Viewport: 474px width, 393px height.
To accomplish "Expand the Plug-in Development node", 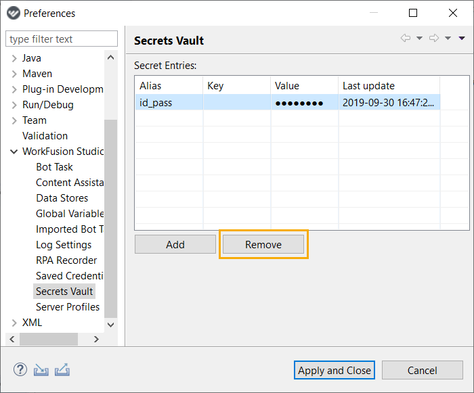I will click(x=14, y=89).
